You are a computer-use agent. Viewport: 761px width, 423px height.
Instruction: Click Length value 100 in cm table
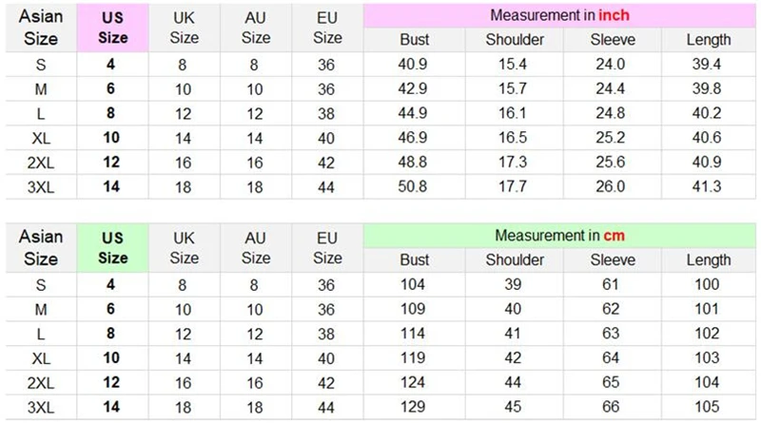pos(707,284)
